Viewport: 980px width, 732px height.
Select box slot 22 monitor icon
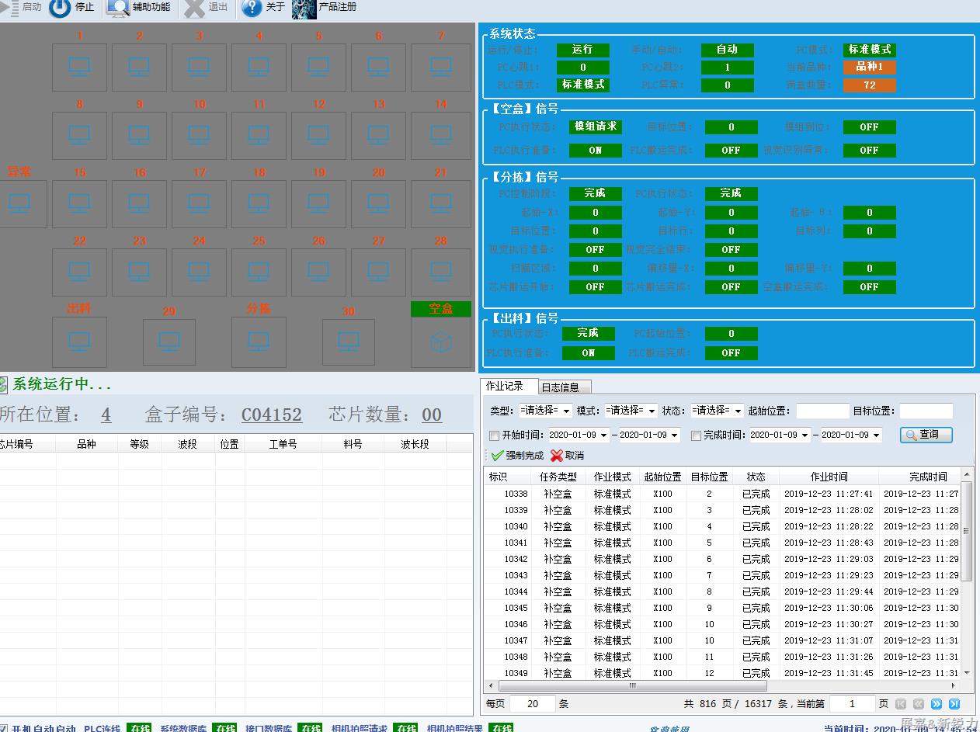coord(79,272)
